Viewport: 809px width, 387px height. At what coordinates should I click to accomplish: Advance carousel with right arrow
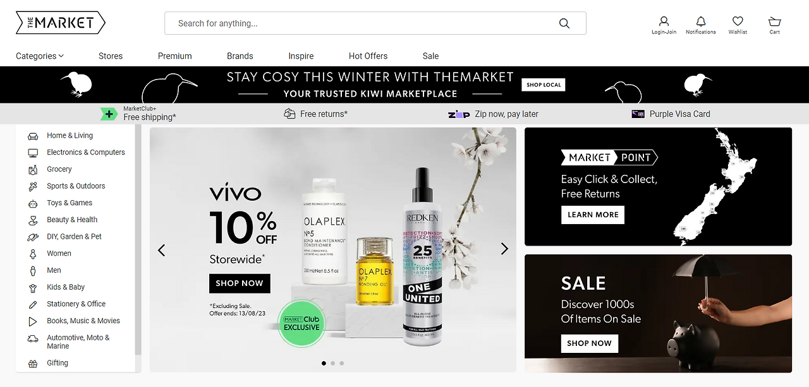(504, 249)
